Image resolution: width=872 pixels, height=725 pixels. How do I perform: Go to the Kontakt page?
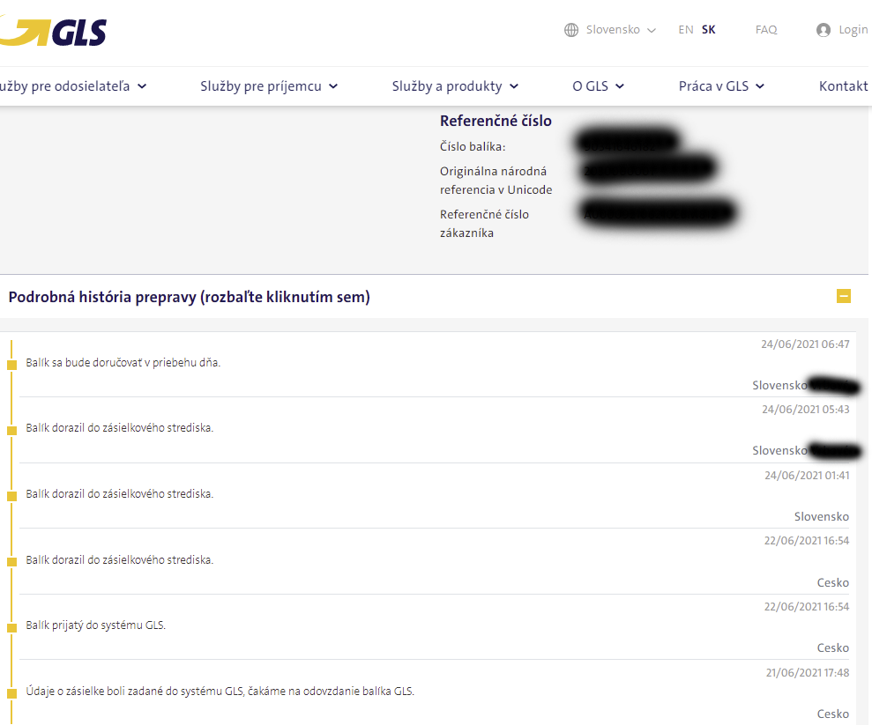pyautogui.click(x=843, y=86)
